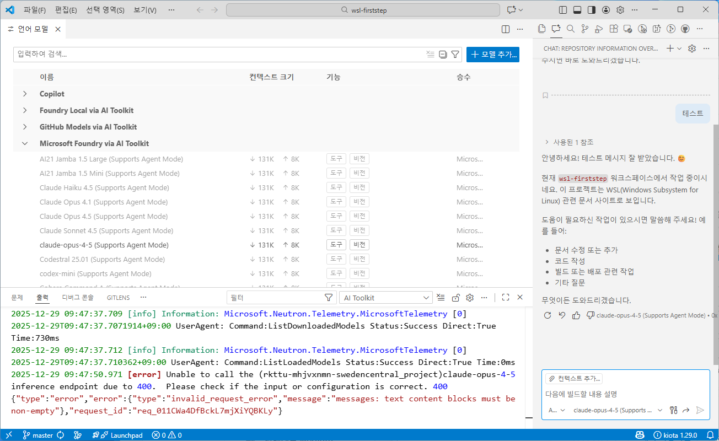Focus the chat message input box

click(625, 394)
